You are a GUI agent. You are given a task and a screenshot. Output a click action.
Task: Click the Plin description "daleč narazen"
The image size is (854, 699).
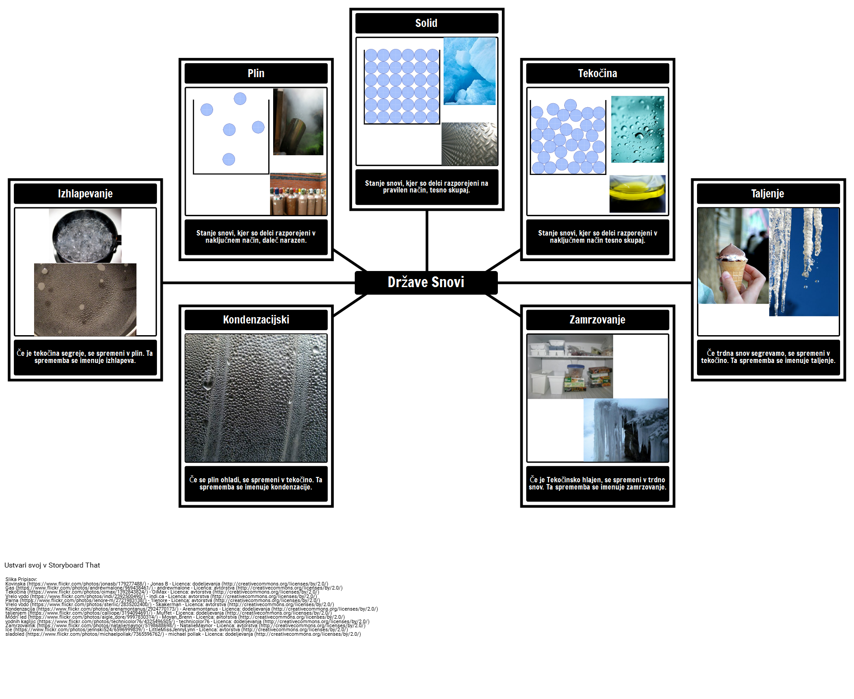256,237
